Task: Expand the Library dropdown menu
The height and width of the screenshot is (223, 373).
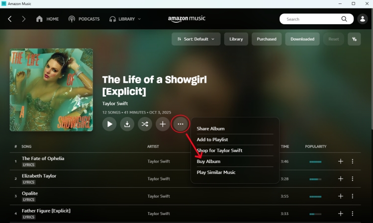Action: (125, 19)
